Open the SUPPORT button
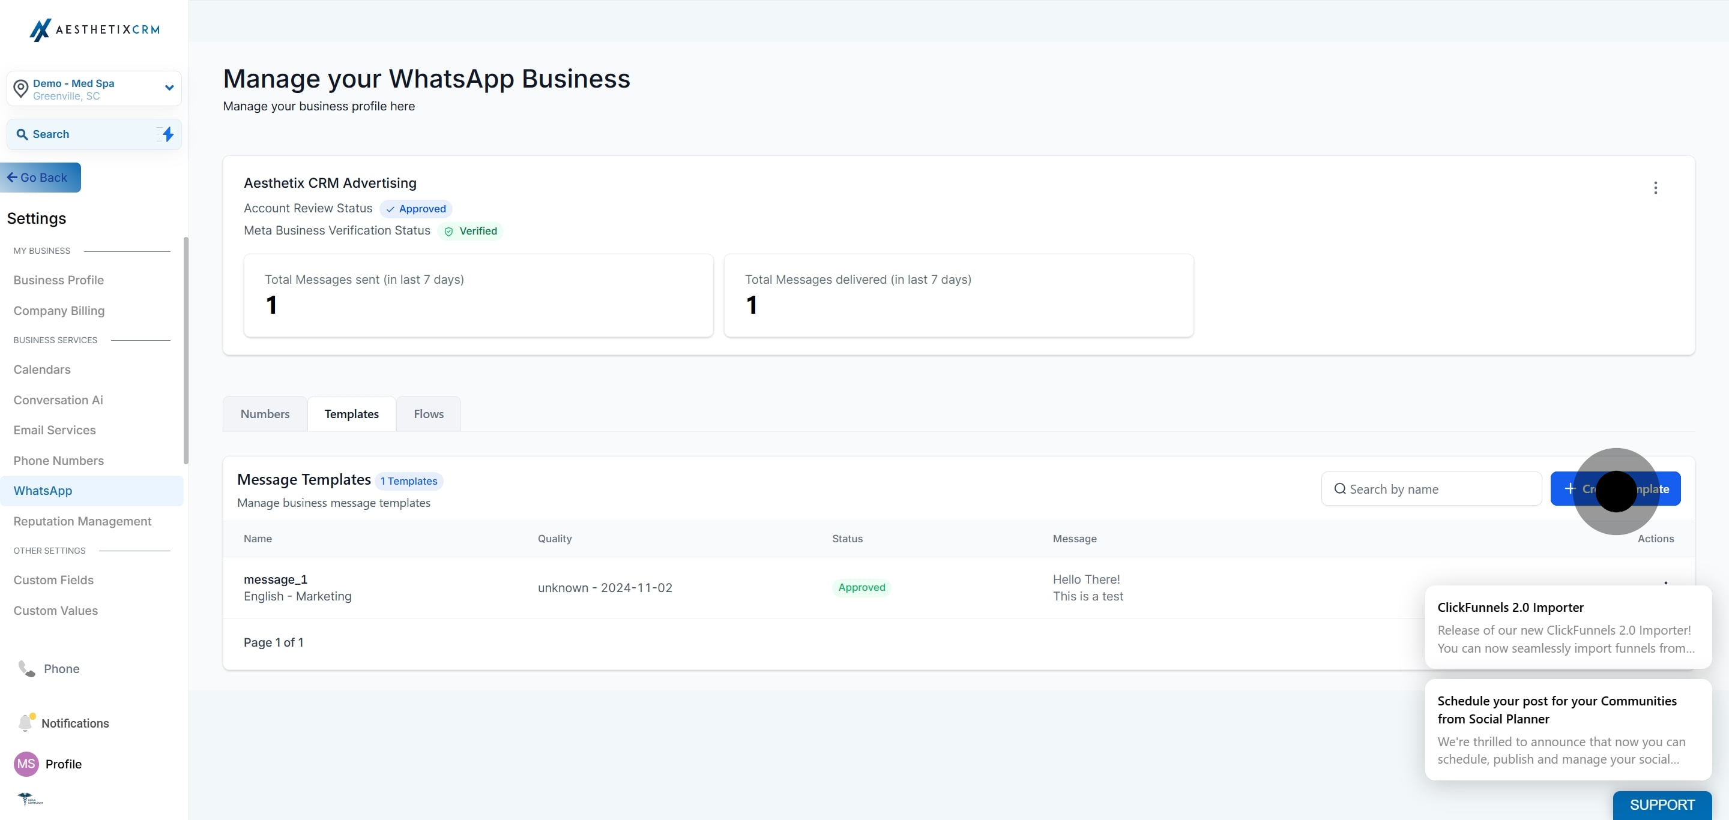The height and width of the screenshot is (820, 1729). (x=1661, y=804)
